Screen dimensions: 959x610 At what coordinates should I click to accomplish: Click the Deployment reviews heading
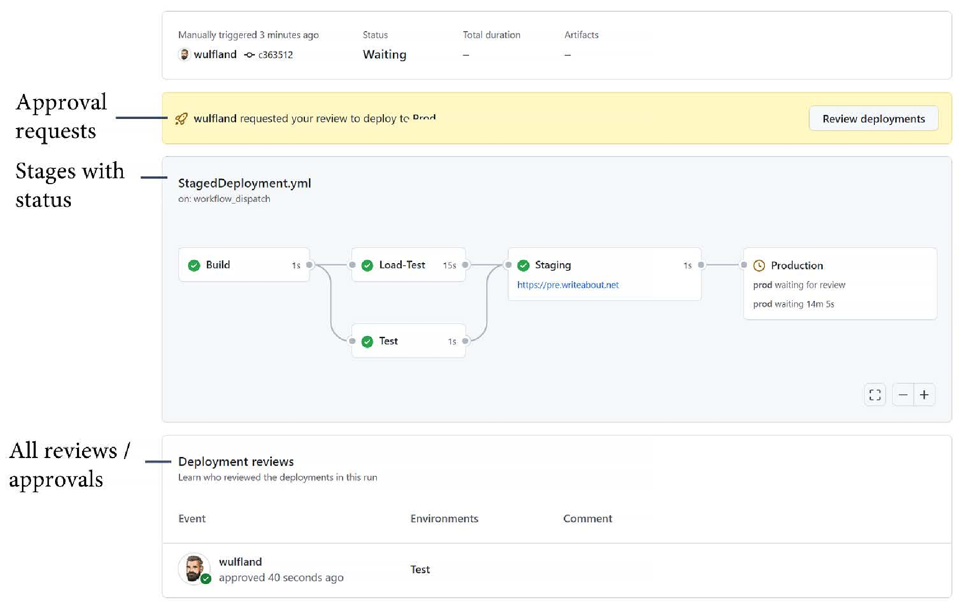pos(236,462)
